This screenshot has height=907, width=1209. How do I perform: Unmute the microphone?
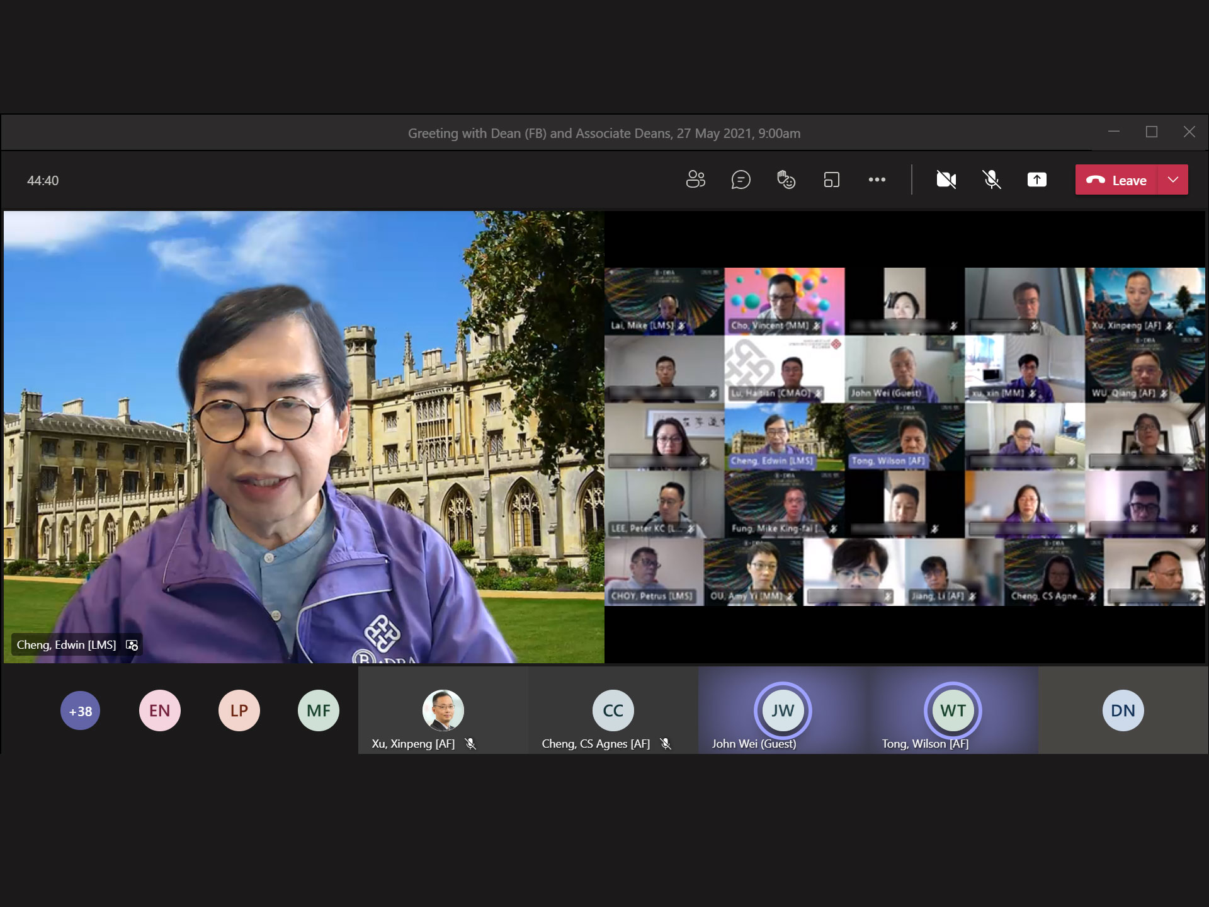[x=991, y=180]
